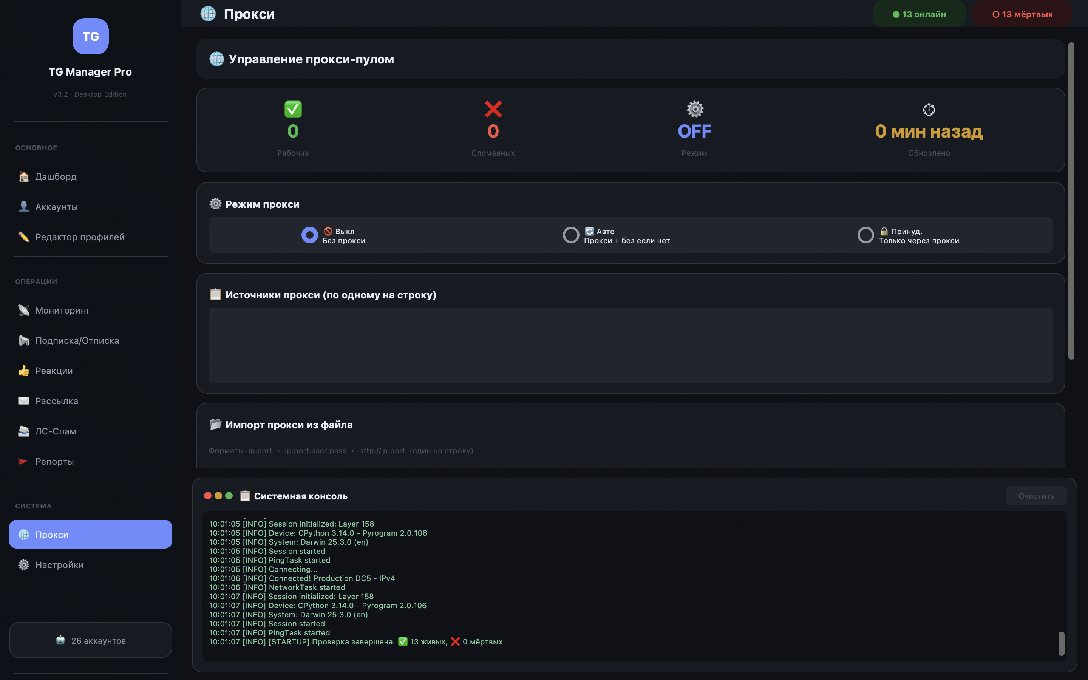Image resolution: width=1088 pixels, height=680 pixels.
Task: Select the Авто proxy mode radio
Action: coord(571,235)
